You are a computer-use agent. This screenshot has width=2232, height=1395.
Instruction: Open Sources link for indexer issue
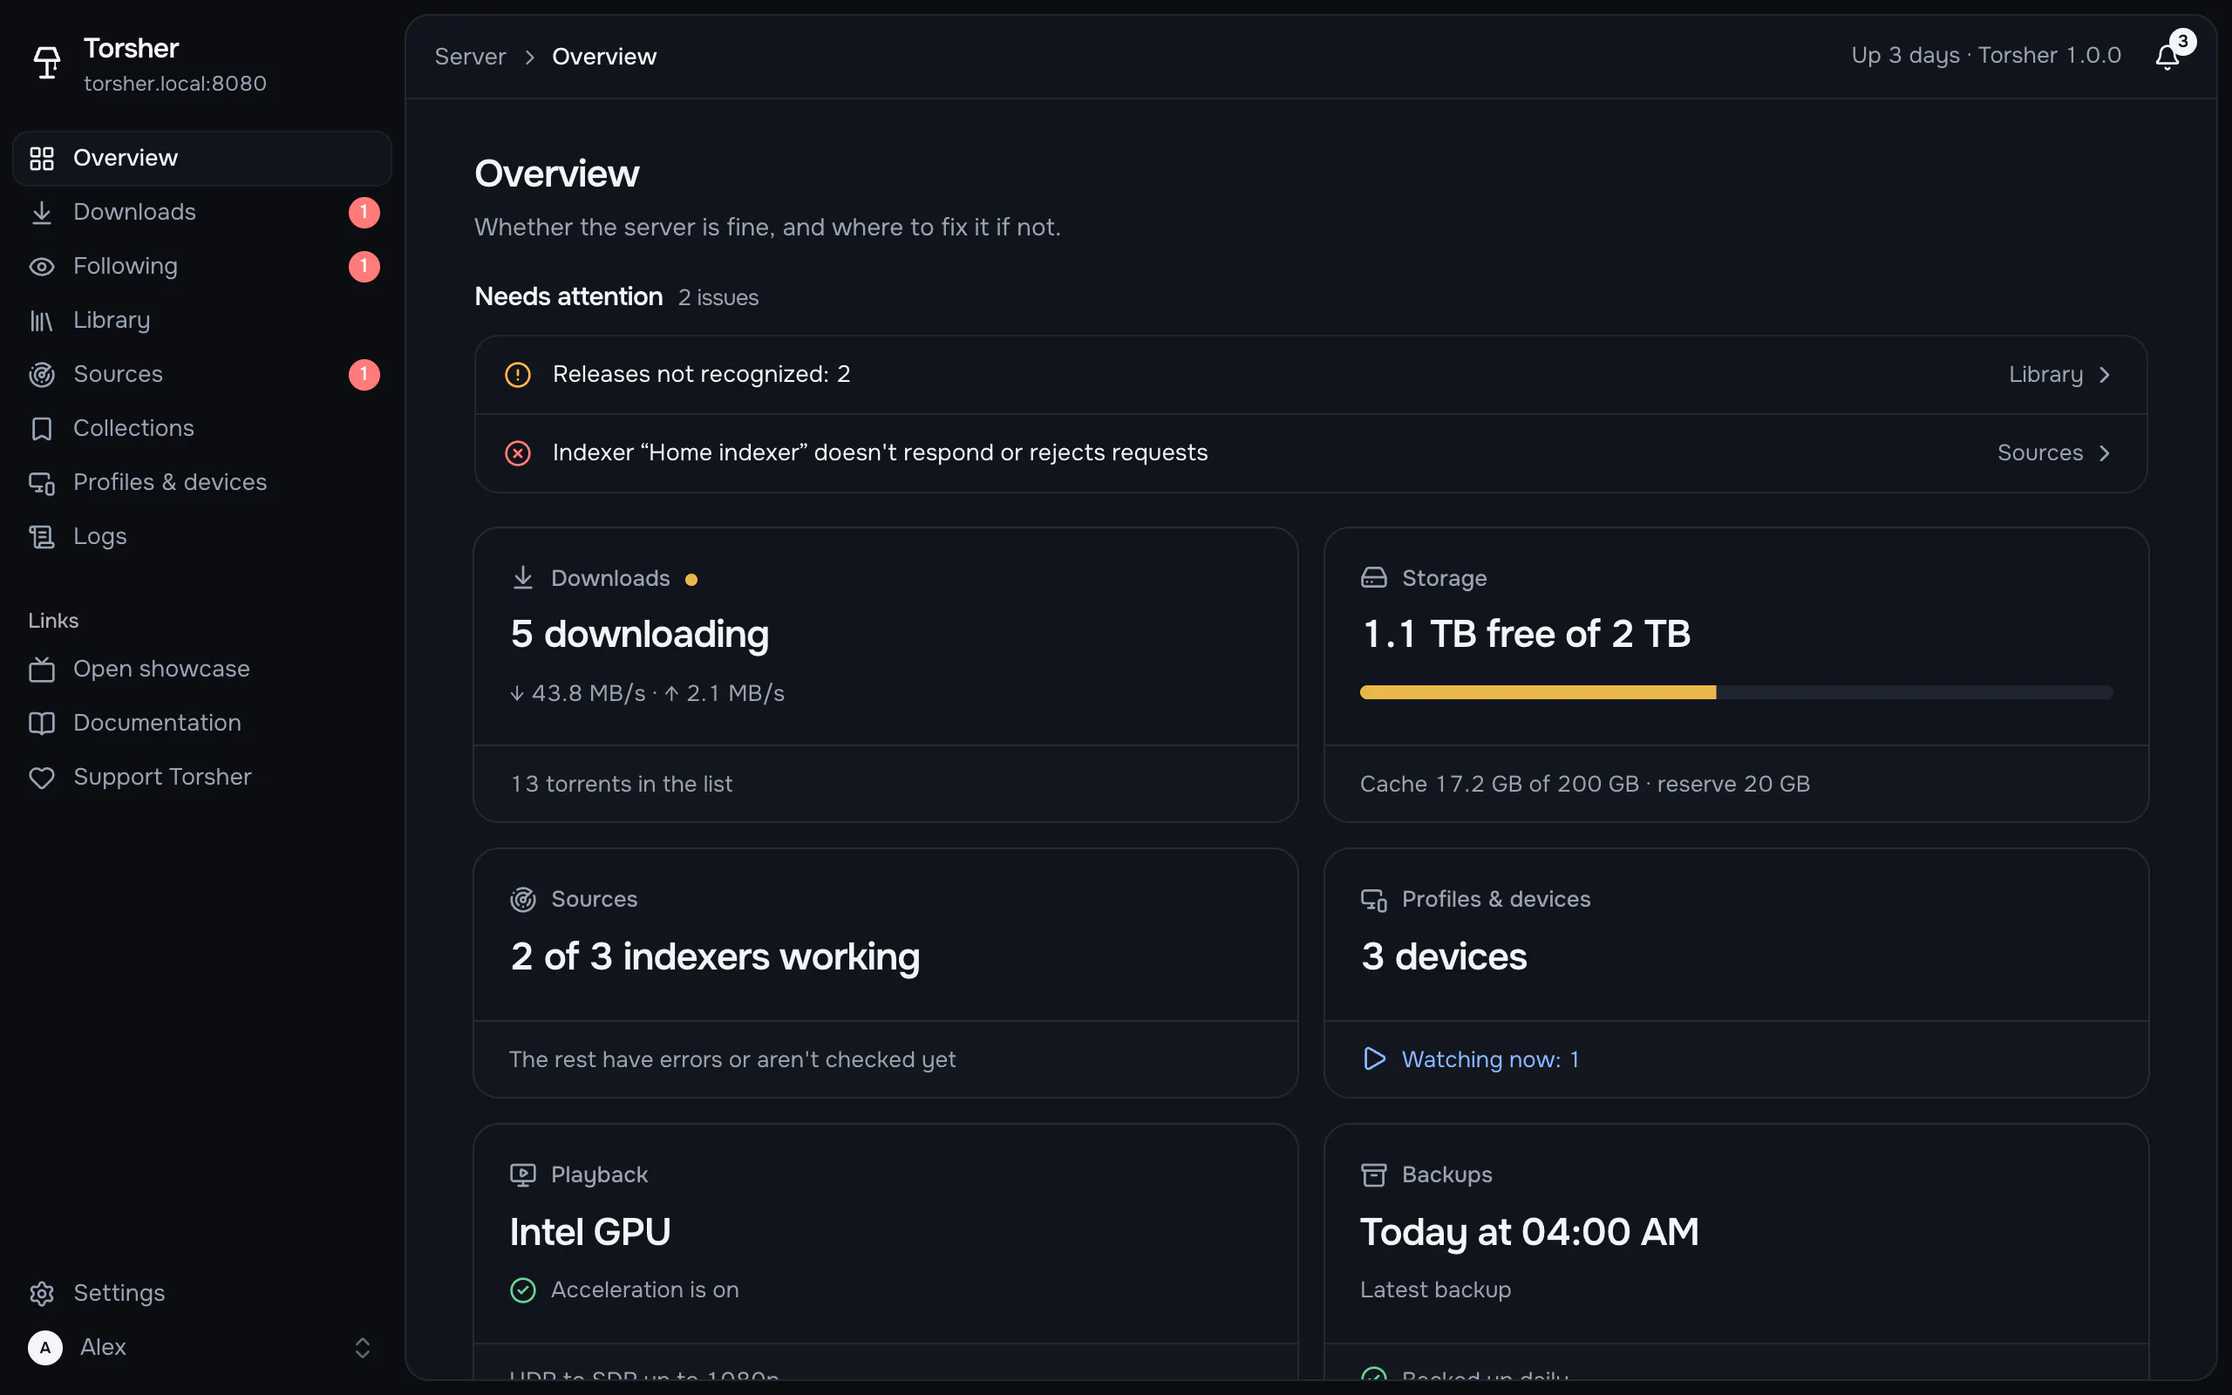point(2054,453)
